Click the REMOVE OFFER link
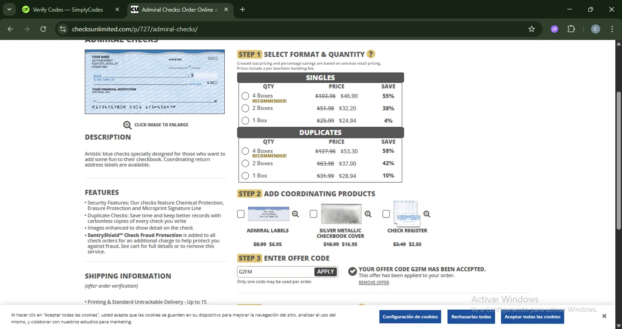Image resolution: width=622 pixels, height=329 pixels. (374, 283)
